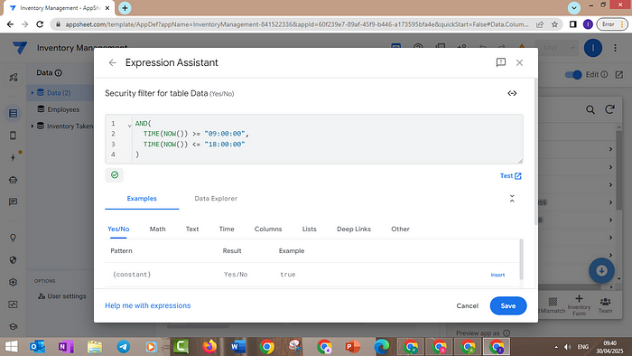Toggle the code view brackets icon
The height and width of the screenshot is (356, 632).
tap(512, 93)
